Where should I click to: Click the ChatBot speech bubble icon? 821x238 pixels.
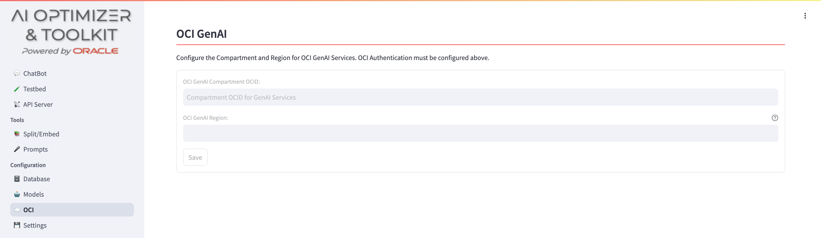point(17,73)
